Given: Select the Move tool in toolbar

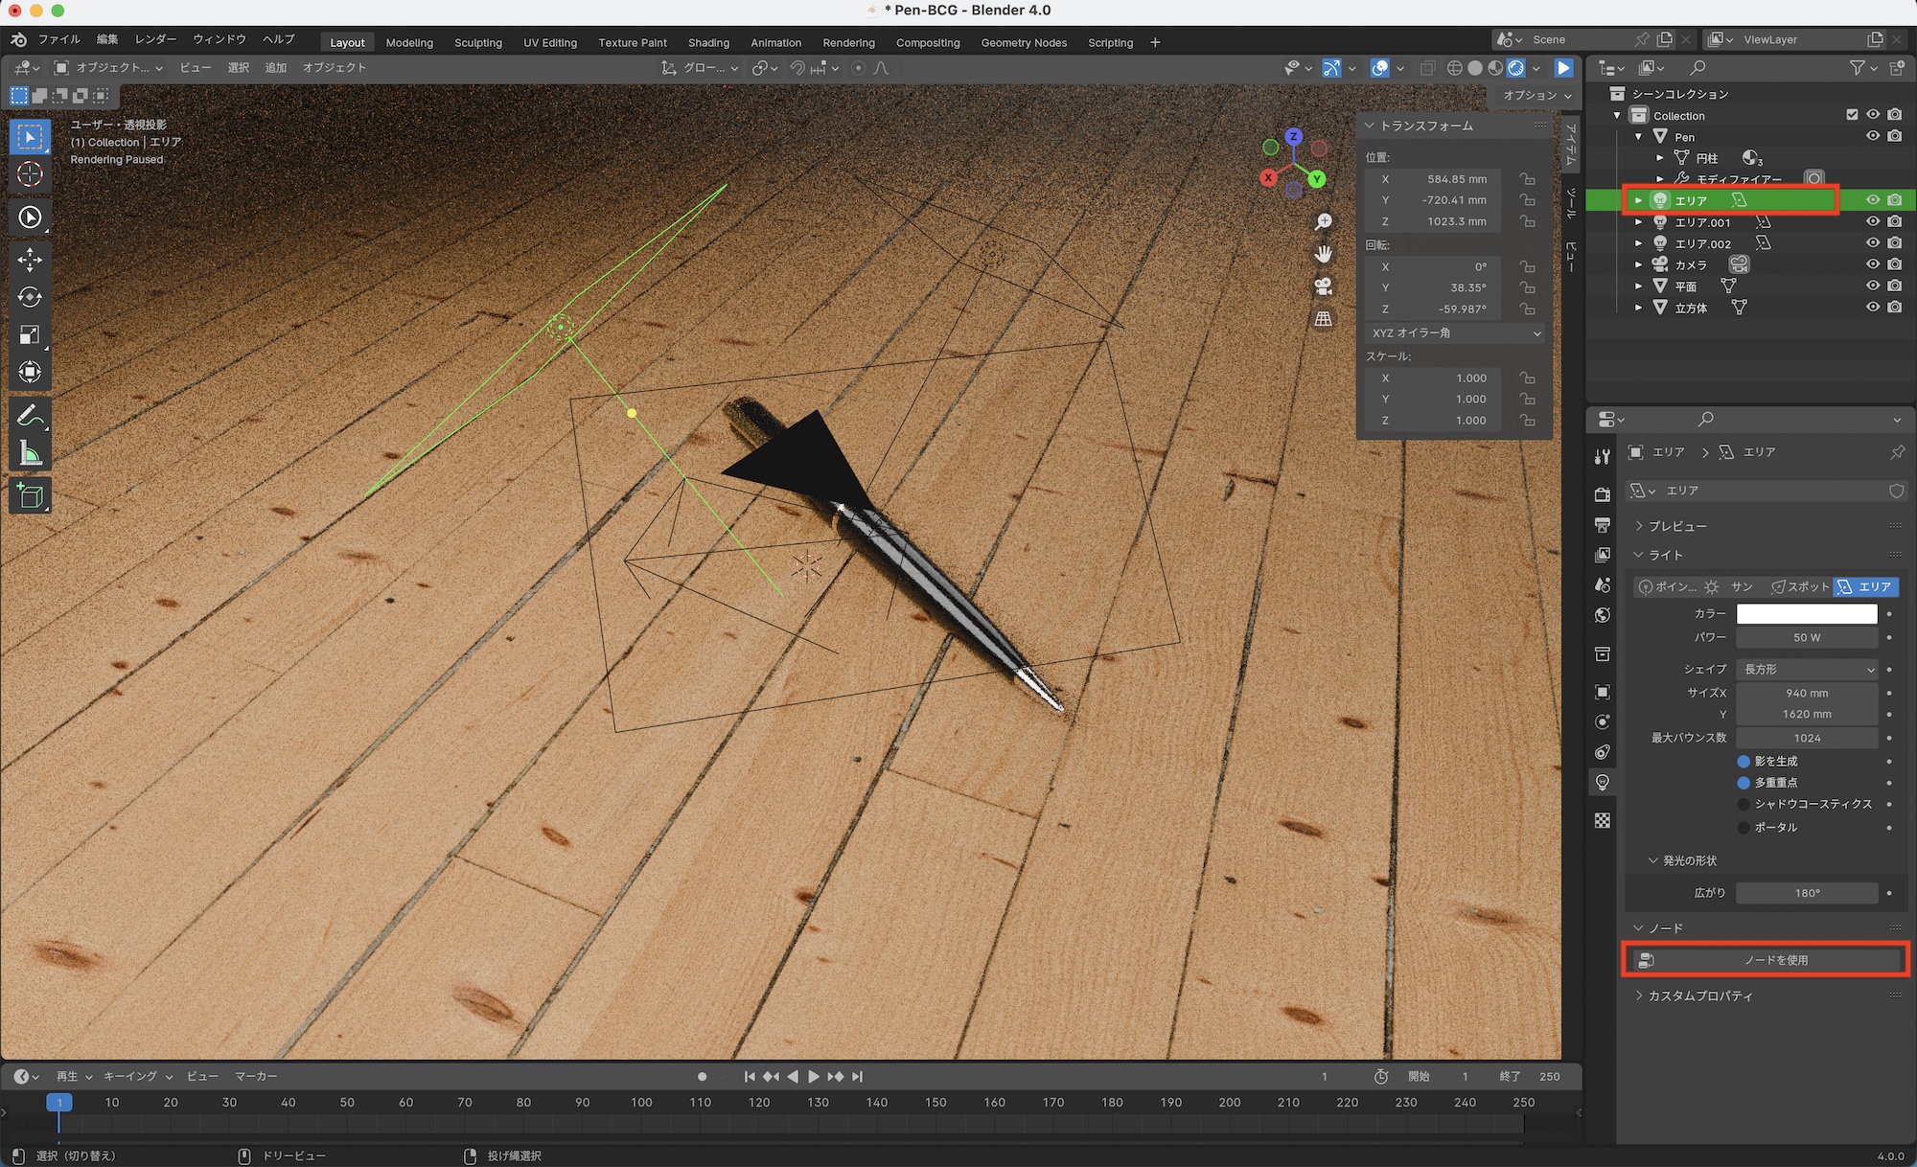Looking at the screenshot, I should 30,260.
